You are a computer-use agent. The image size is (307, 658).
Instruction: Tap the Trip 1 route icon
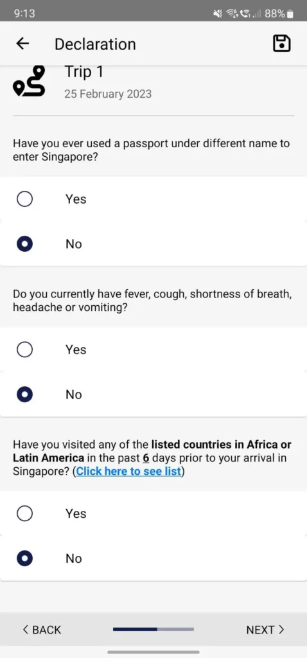click(x=29, y=81)
